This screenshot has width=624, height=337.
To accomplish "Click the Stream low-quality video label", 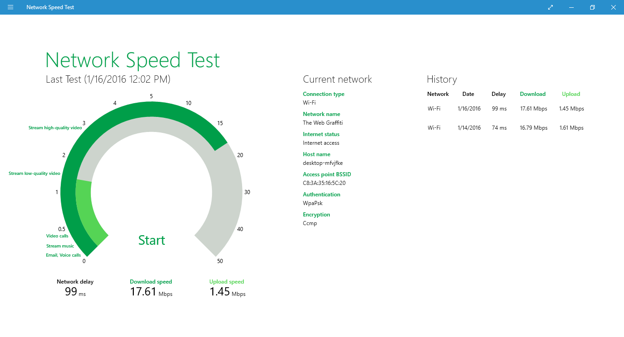I will tap(35, 174).
